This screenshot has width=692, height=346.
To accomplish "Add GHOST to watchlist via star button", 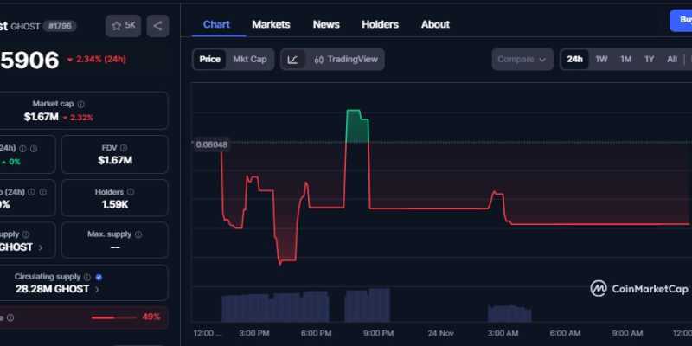I will click(x=124, y=26).
